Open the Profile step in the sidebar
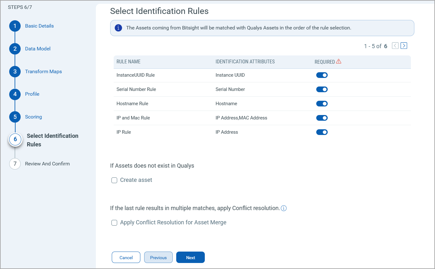The image size is (435, 269). coord(15,94)
